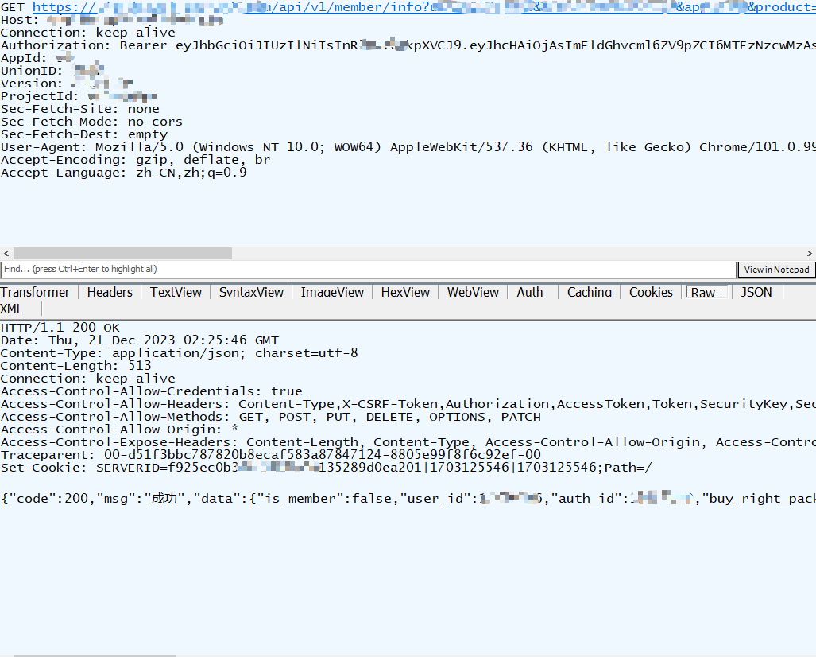Click the Authorization Bearer header line
The image size is (816, 657).
[408, 45]
